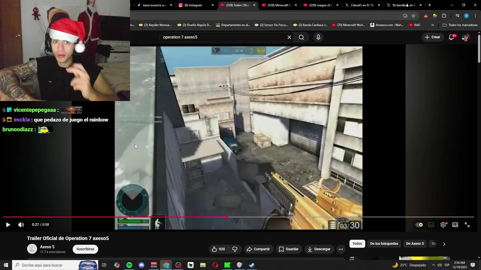481x270 pixels.
Task: Click the Compartir share button
Action: pos(258,249)
